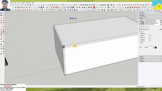
Task: Select the Rotate tool
Action: (x=1, y=32)
